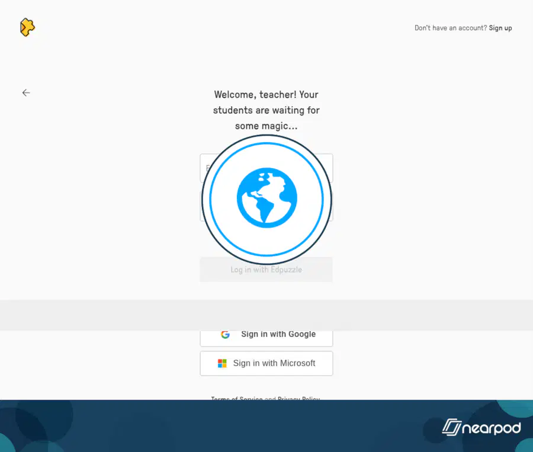Click the Google G logo
This screenshot has width=533, height=452.
(x=225, y=334)
